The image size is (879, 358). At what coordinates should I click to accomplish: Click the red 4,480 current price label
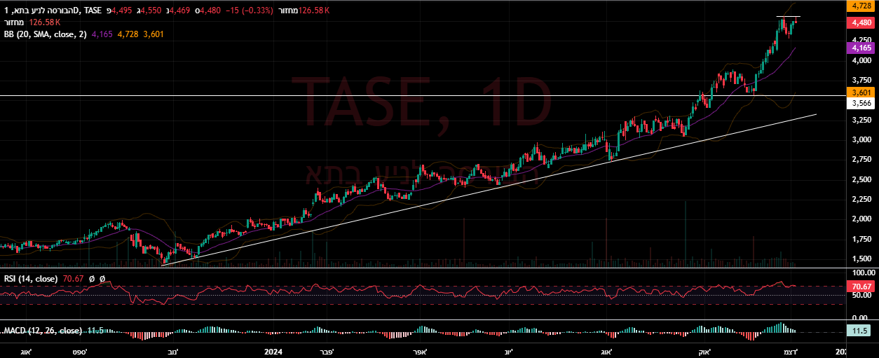click(860, 22)
